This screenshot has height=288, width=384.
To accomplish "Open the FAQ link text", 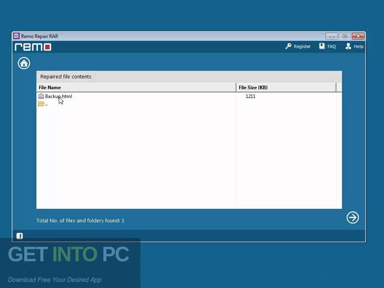I will 332,46.
